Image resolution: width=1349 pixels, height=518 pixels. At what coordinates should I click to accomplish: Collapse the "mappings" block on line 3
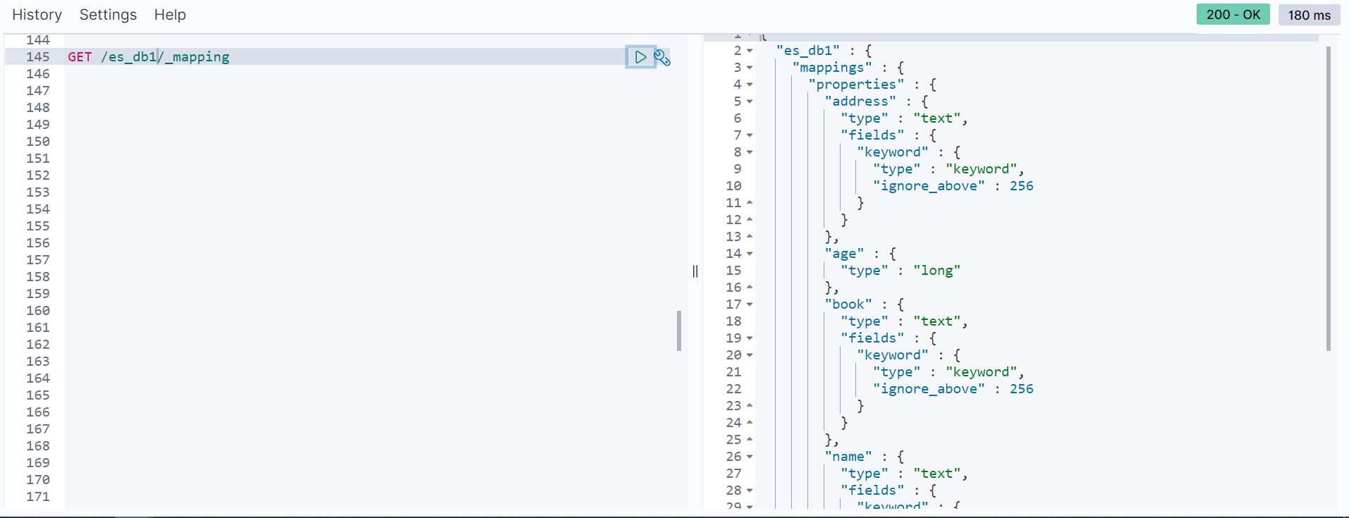750,68
